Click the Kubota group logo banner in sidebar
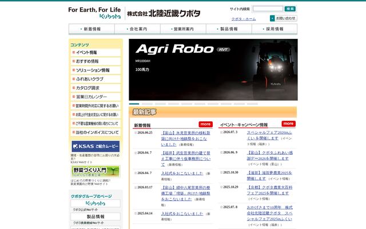366x229 pixels. [x=96, y=203]
